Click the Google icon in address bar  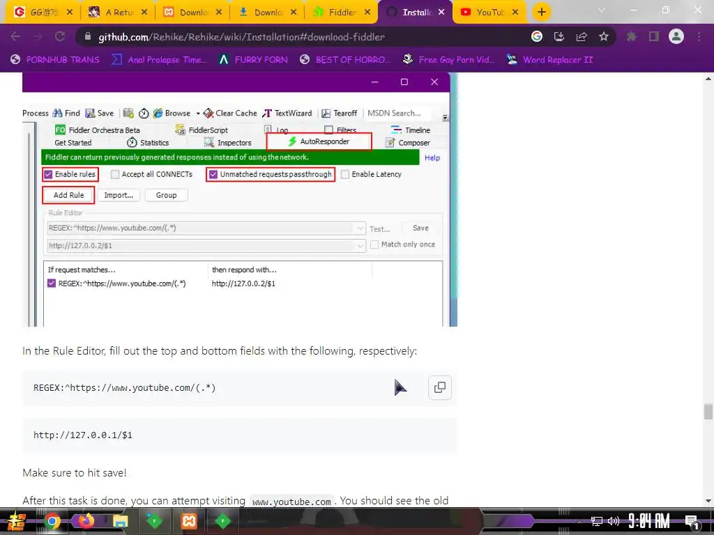(x=537, y=36)
